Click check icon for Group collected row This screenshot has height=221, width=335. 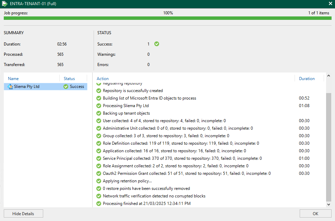click(x=98, y=136)
